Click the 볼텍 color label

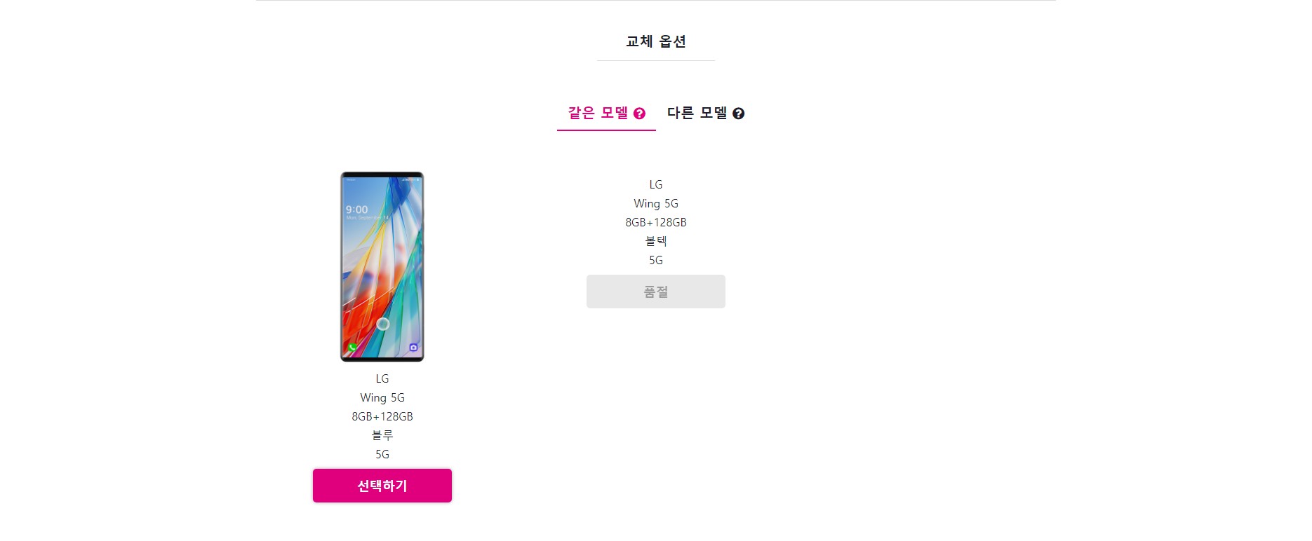pos(656,241)
